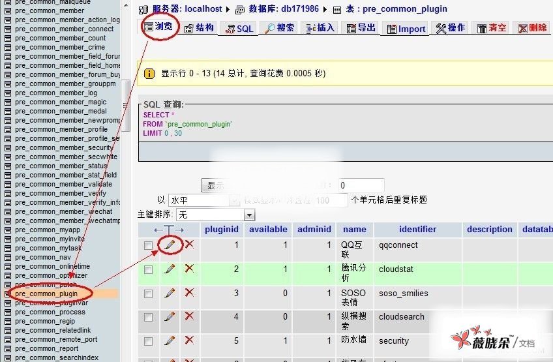Switch to the SQL tab
Screen dimensions: 553x362
(x=239, y=29)
